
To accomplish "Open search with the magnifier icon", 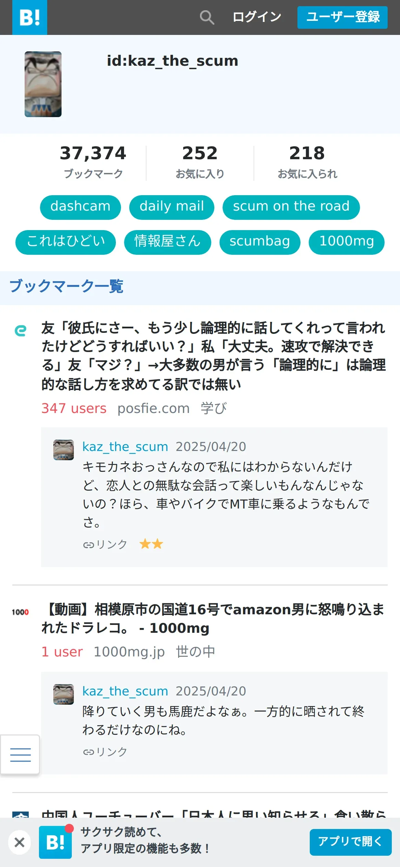I will point(207,17).
